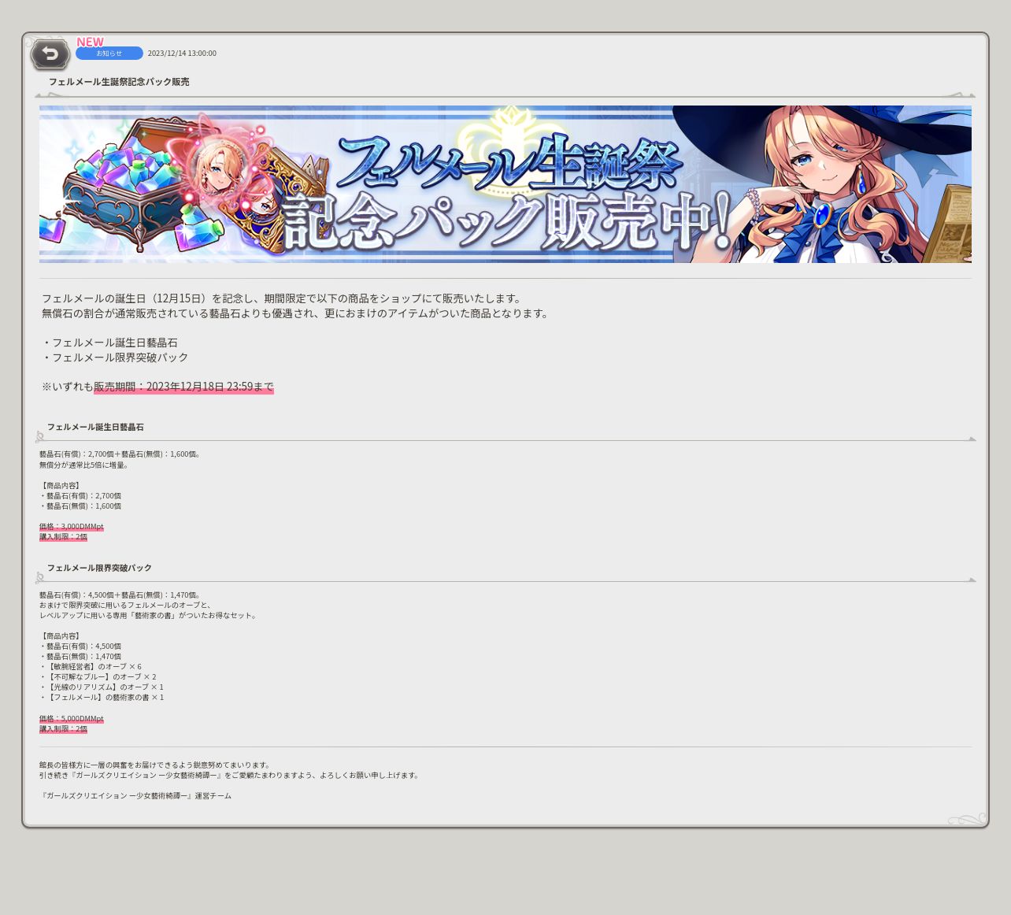Screen dimensions: 1011x915
Task: Click the bullet ・フェルメール限界突破パック
Action: point(116,357)
